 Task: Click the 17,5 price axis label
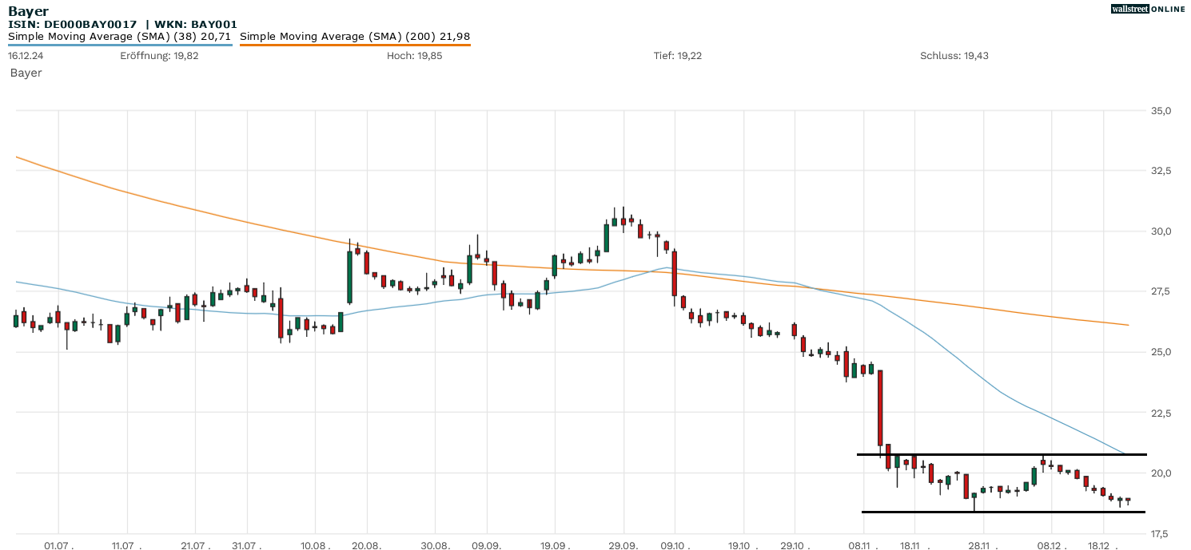coord(1160,533)
